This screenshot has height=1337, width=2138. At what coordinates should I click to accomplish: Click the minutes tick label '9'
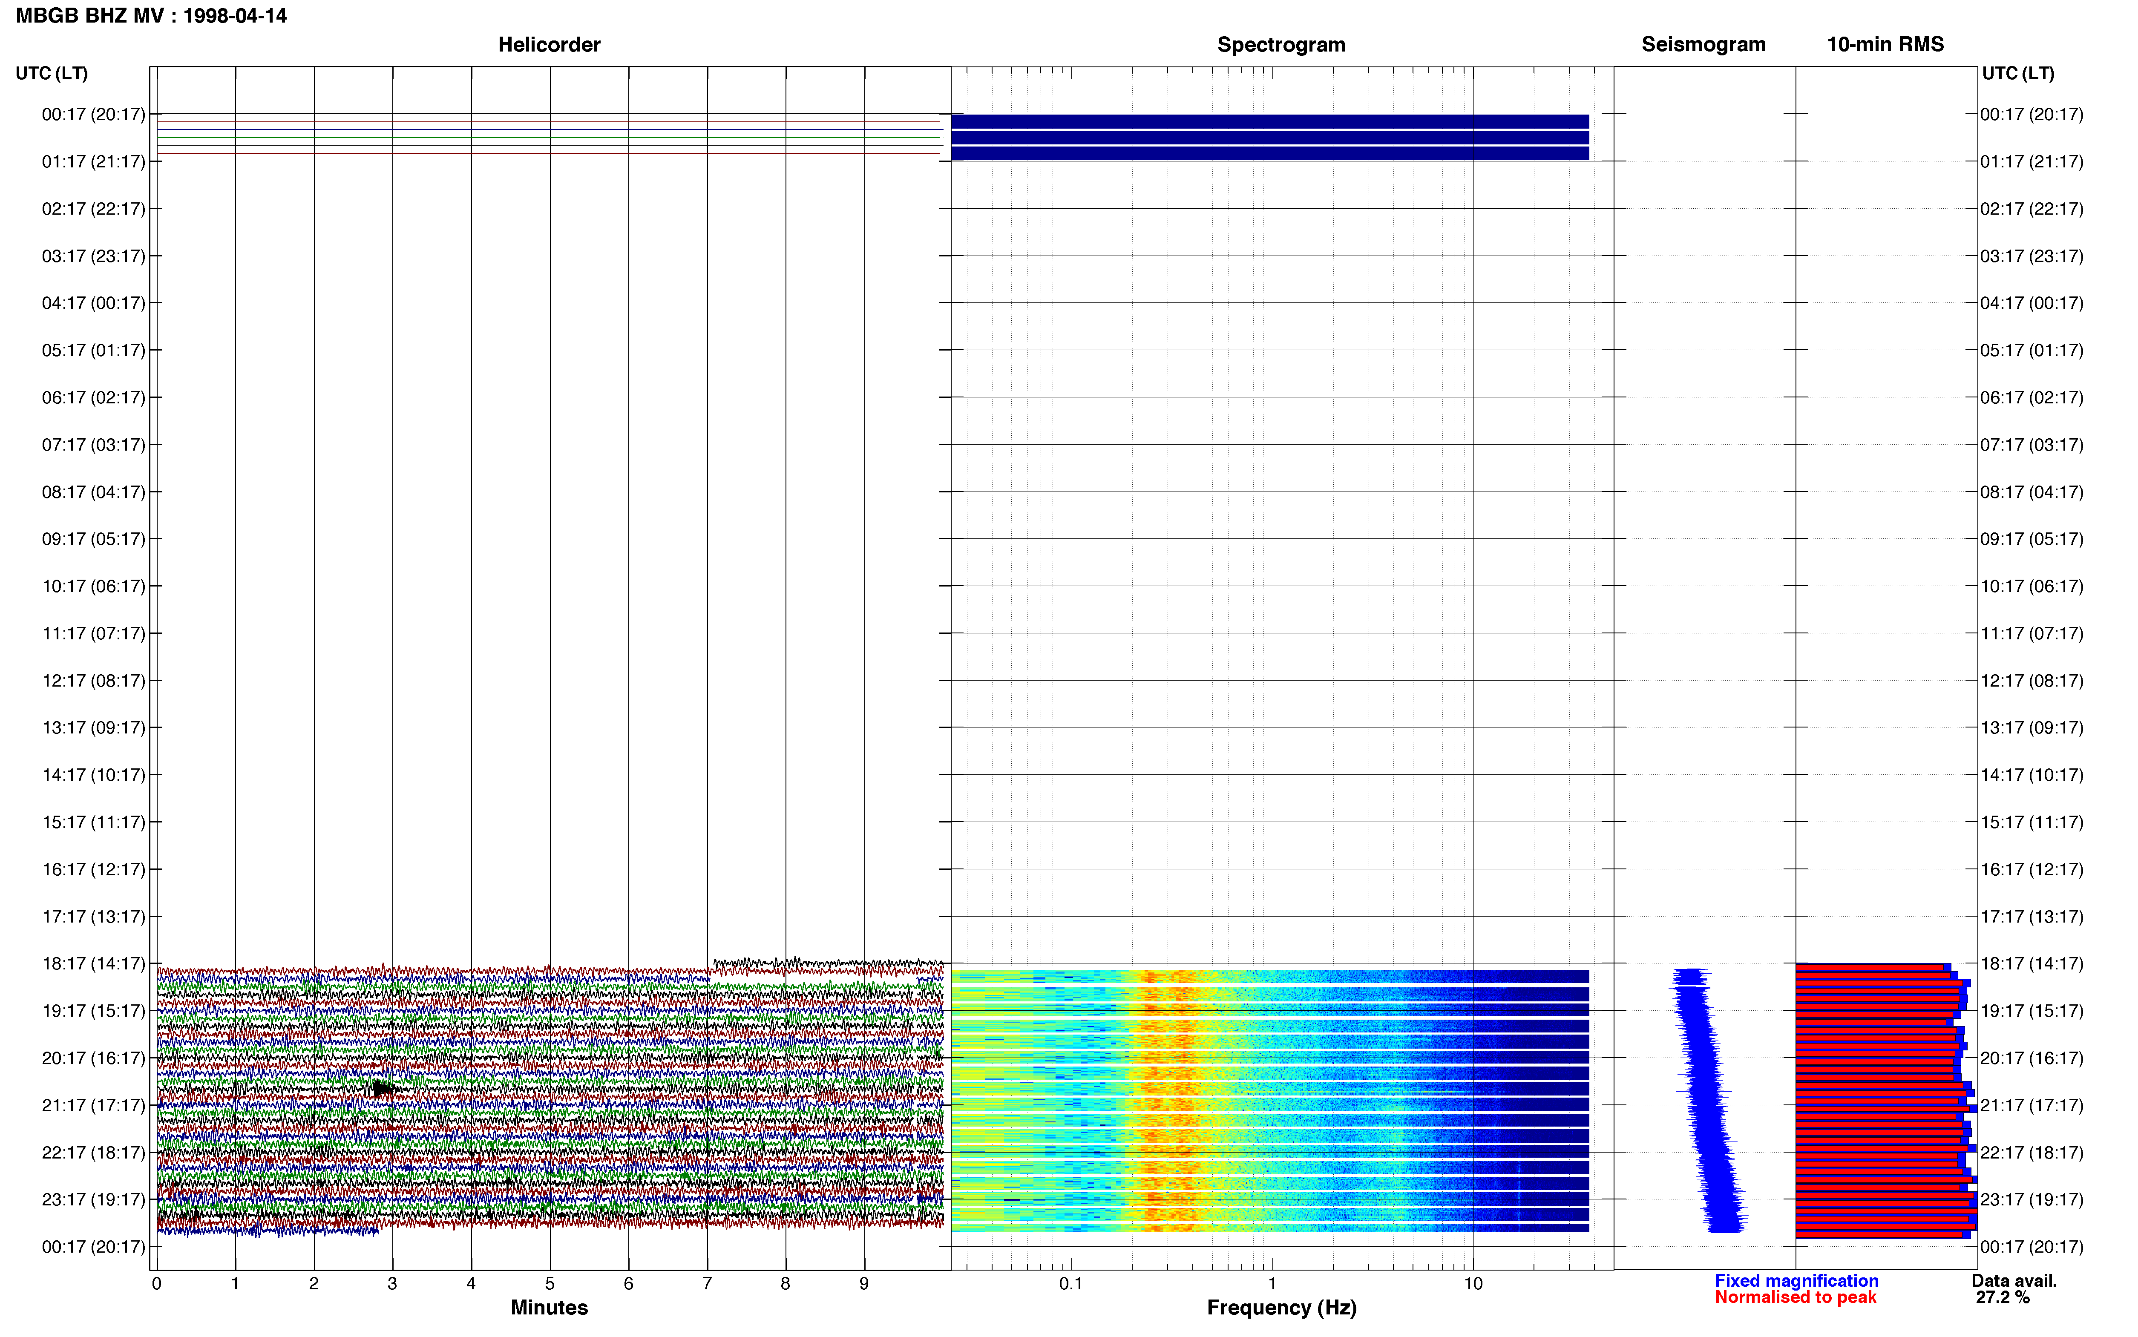tap(864, 1283)
